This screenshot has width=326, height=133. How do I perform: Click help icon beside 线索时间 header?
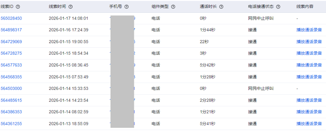[x=70, y=7]
